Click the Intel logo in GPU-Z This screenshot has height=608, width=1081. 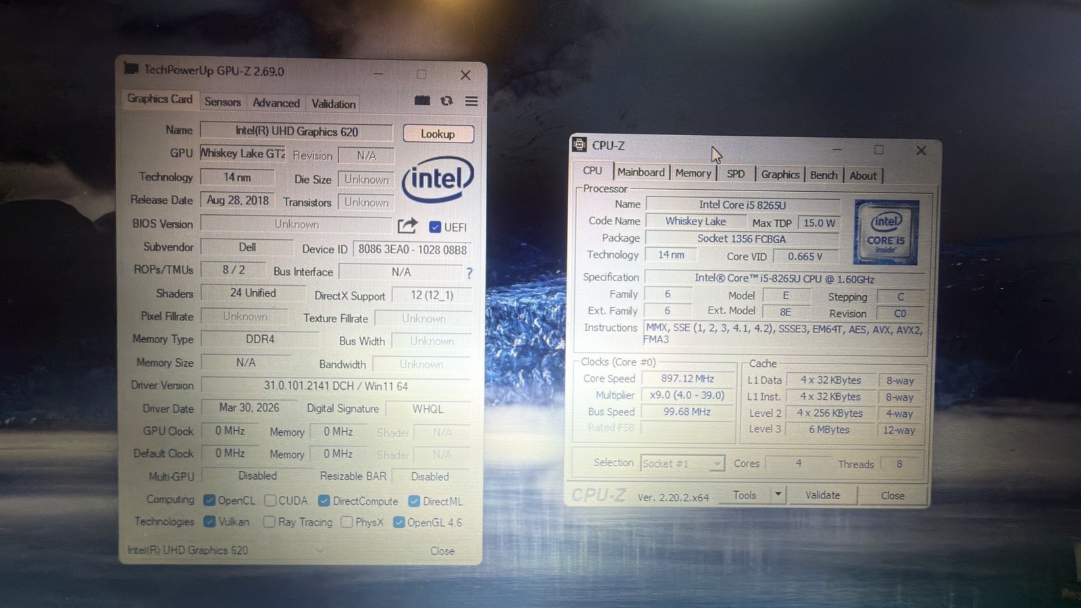(x=437, y=179)
